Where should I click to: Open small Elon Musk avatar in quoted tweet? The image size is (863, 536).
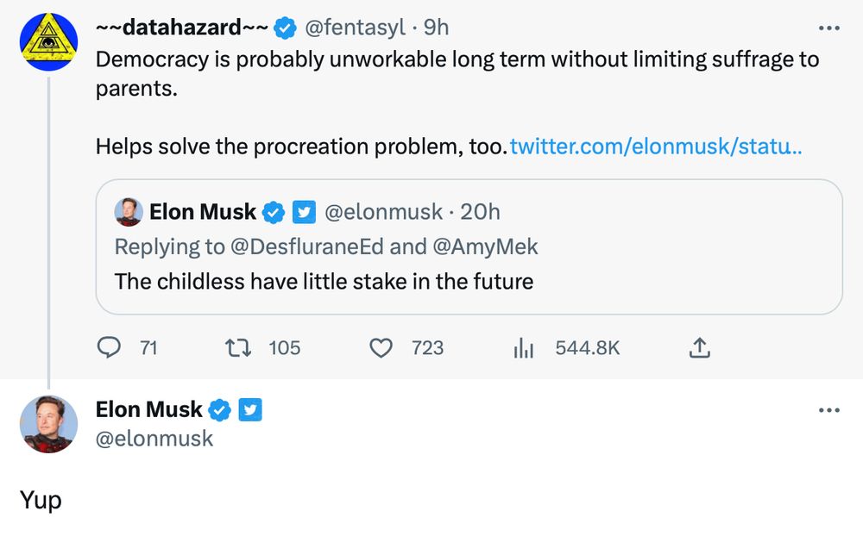[129, 212]
